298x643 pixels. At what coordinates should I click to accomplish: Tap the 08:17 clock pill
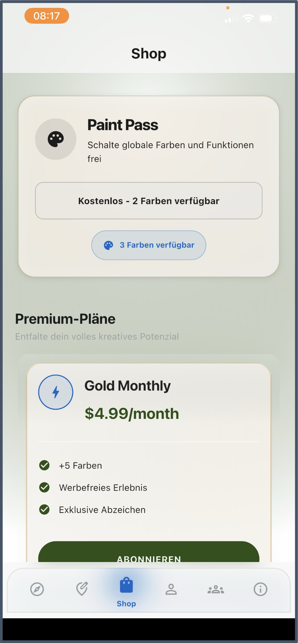point(46,16)
